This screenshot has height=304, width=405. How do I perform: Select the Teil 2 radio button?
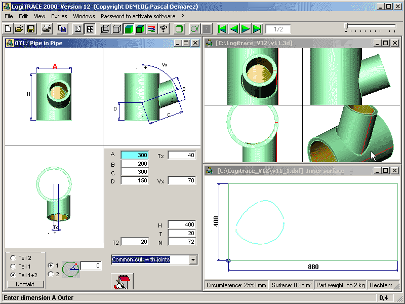[13, 258]
